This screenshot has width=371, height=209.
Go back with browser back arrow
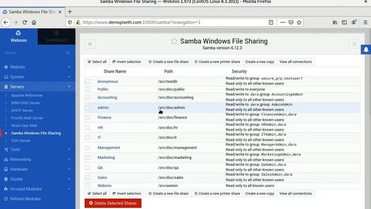point(6,22)
